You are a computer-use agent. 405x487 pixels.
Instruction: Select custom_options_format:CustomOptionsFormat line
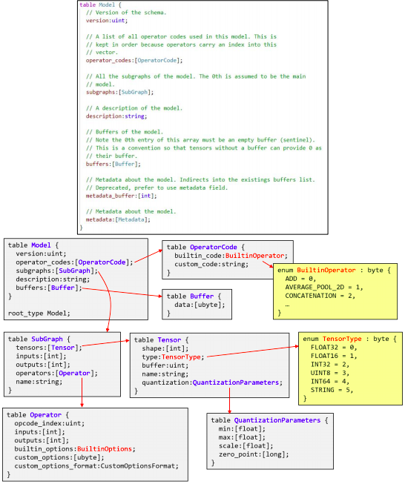pos(96,466)
